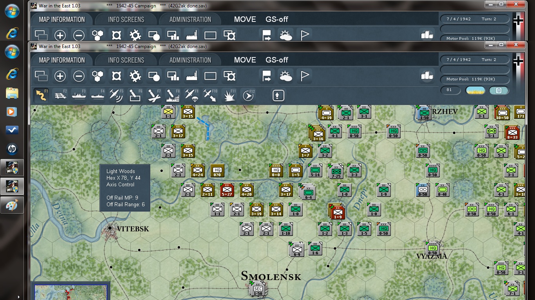Click the F11 explosion mode icon
Image resolution: width=535 pixels, height=300 pixels.
coord(229,95)
